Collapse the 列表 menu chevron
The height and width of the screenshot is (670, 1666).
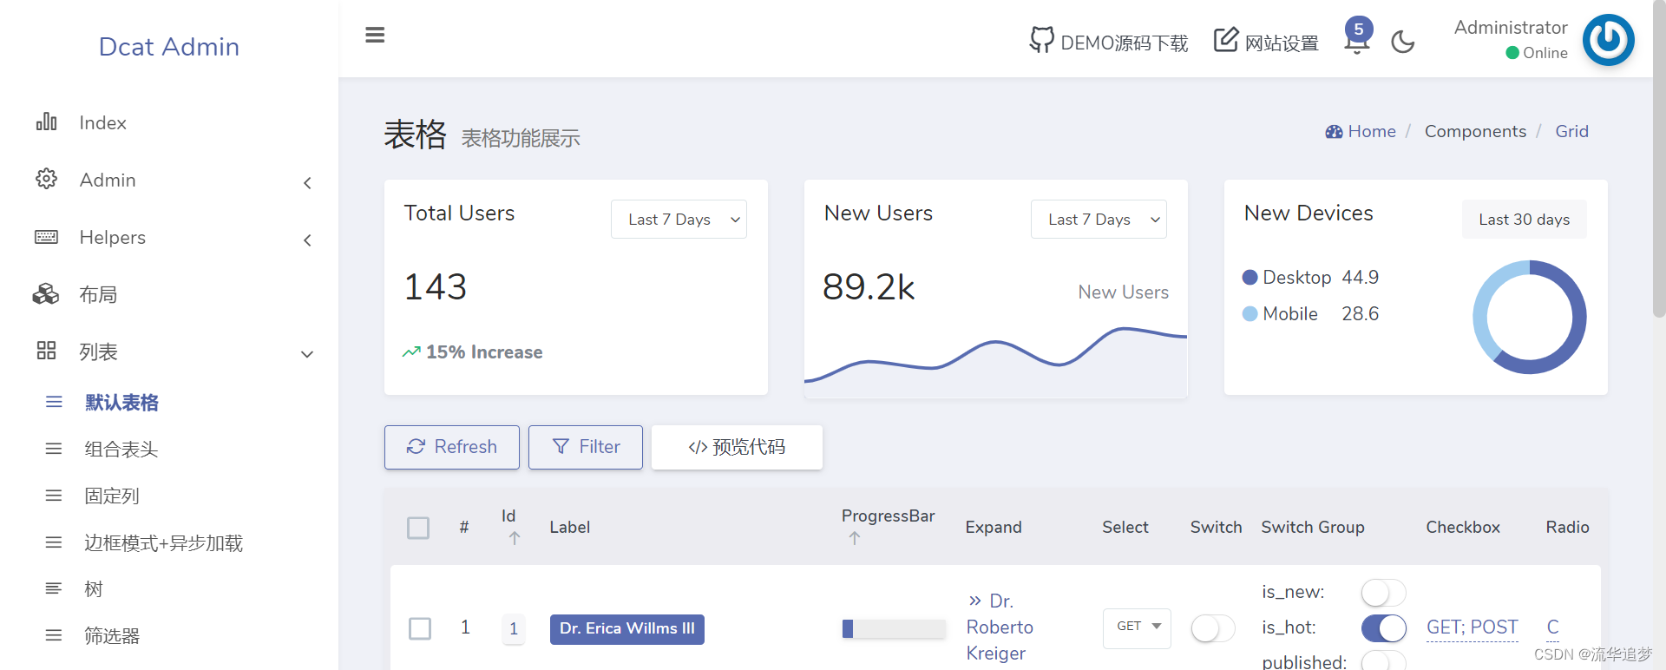[x=307, y=354]
